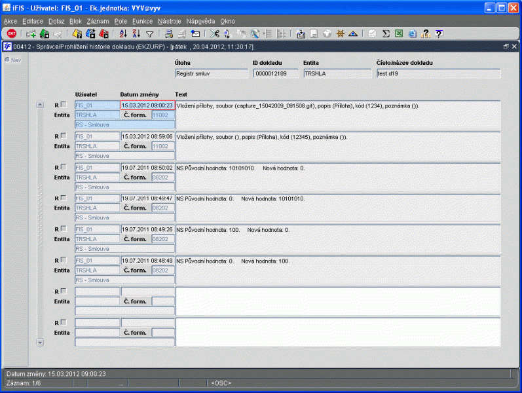
Task: Click the header Entita field TRSHLA
Action: coord(337,73)
